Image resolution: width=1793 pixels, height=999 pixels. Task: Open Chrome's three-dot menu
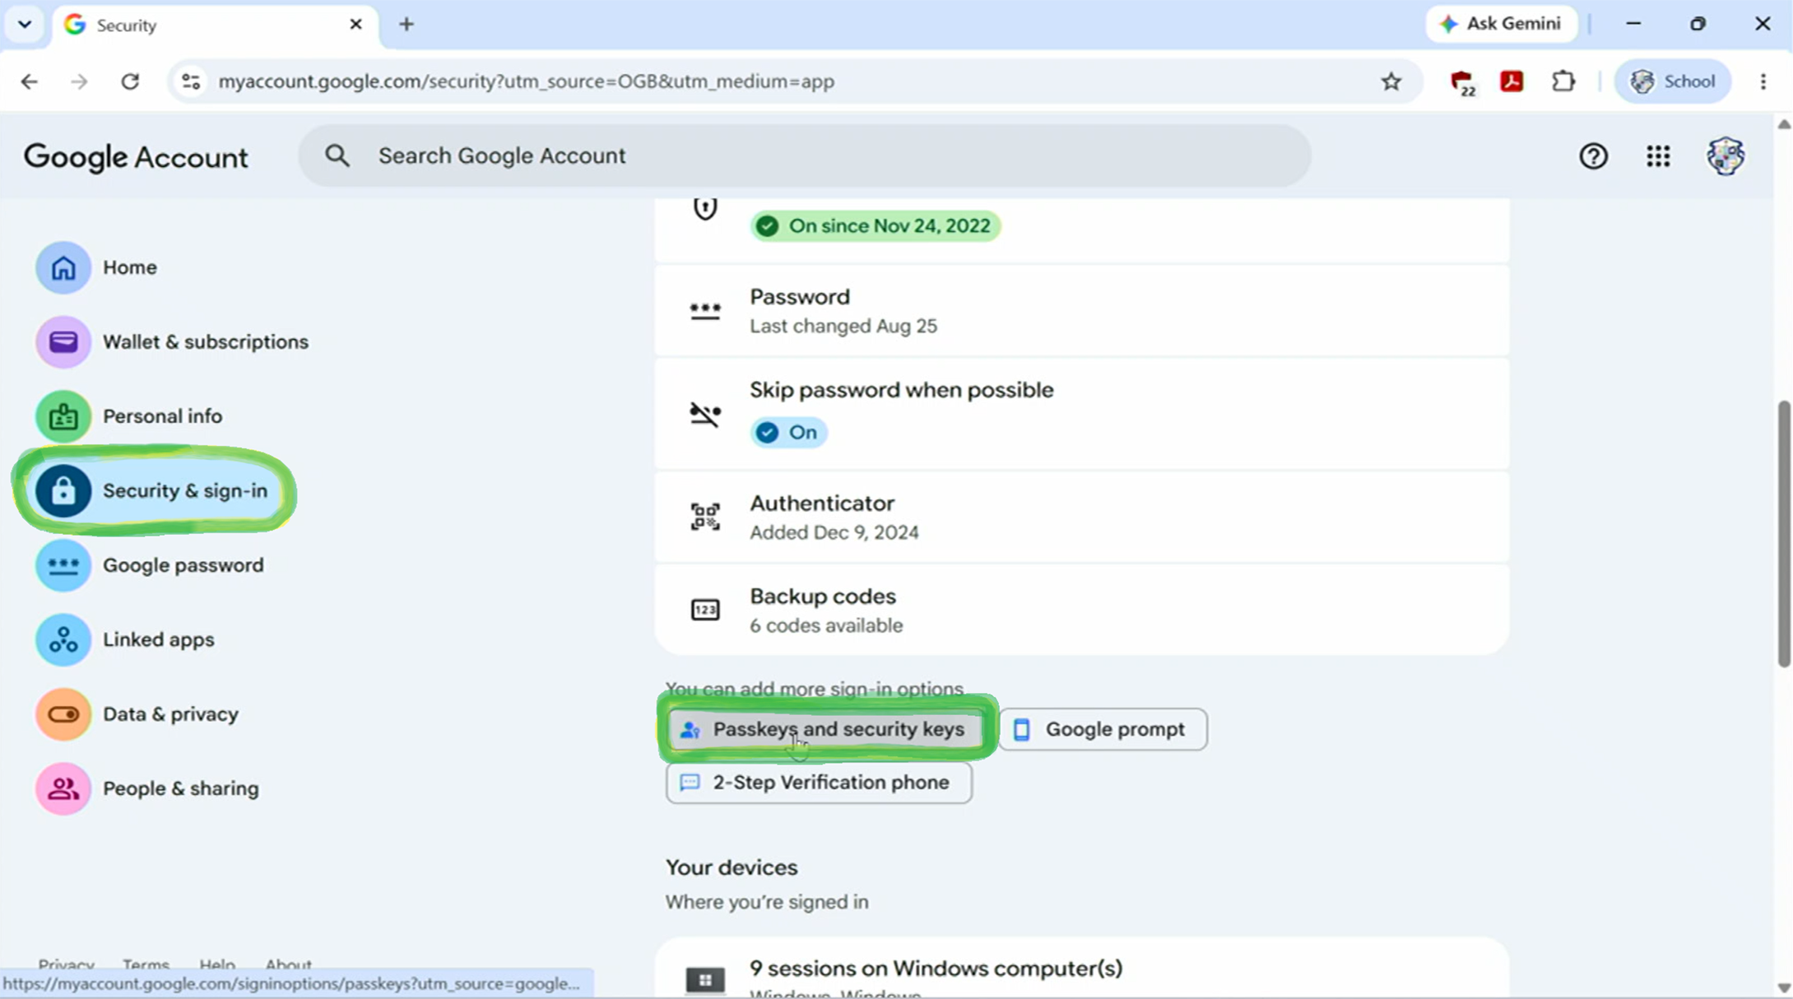click(1763, 81)
